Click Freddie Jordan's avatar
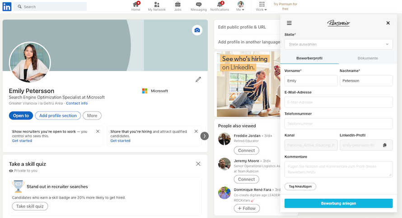Screen dimensions: 402x218 (224, 139)
